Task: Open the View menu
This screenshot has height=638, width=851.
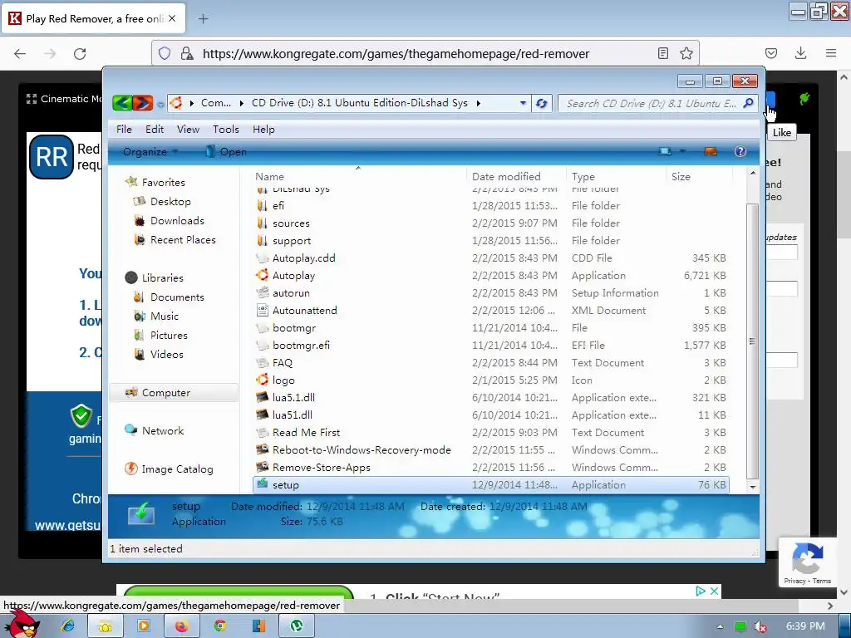Action: 188,129
